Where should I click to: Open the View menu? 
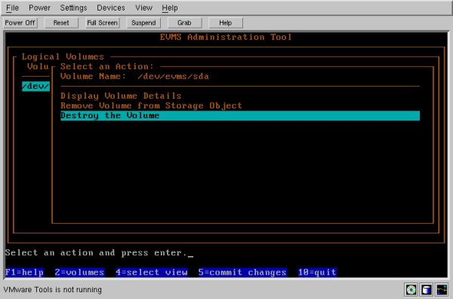[144, 8]
